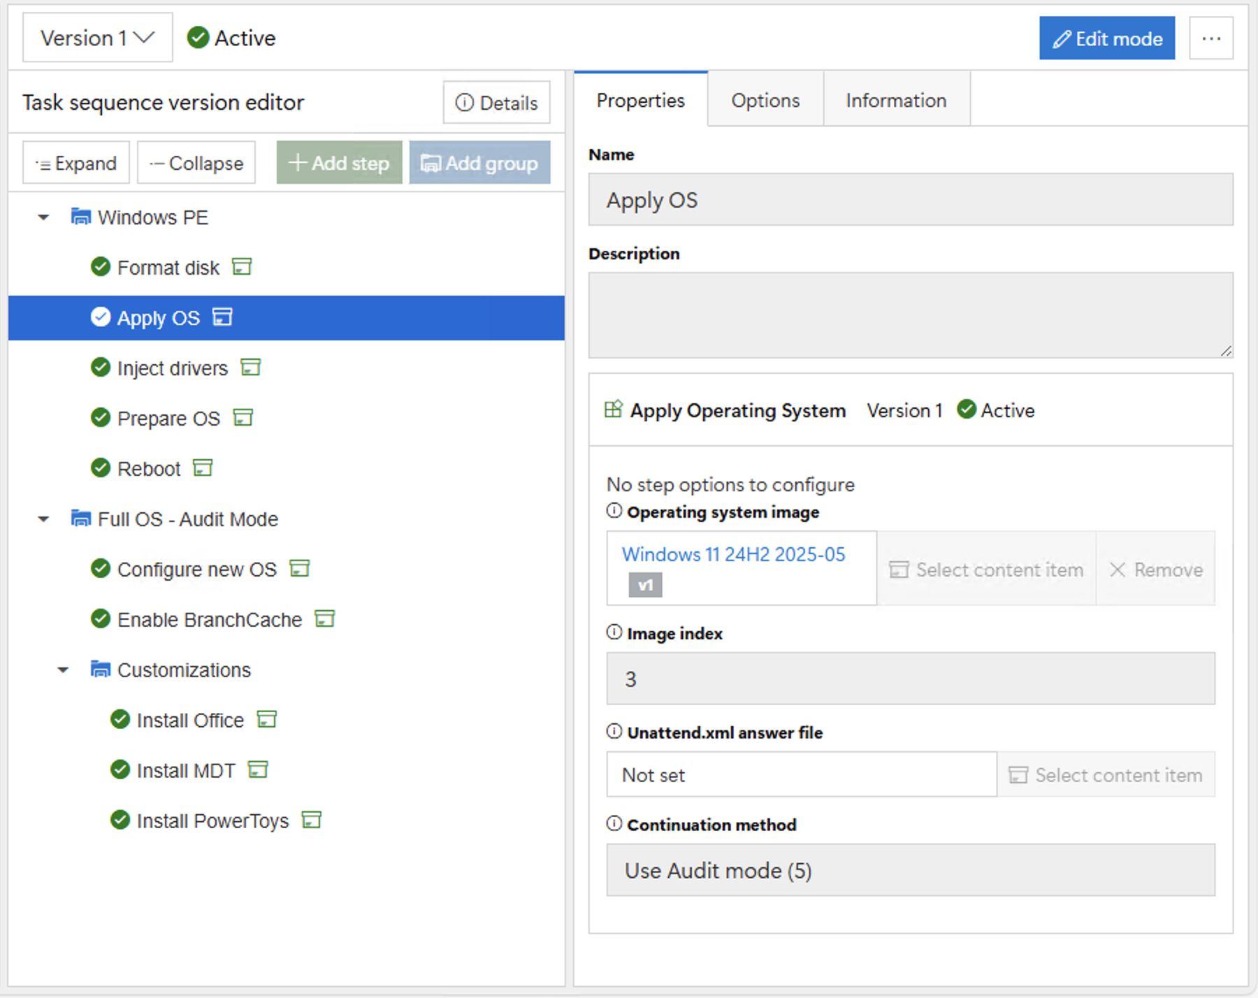Viewport: 1258px width, 998px height.
Task: Click the Edit mode button
Action: pyautogui.click(x=1106, y=38)
